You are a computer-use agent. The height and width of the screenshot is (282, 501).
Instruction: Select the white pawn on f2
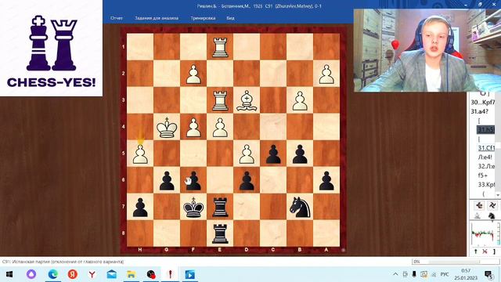tap(193, 74)
